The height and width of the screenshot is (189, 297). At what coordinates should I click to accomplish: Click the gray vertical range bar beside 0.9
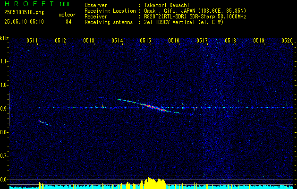pyautogui.click(x=9, y=109)
